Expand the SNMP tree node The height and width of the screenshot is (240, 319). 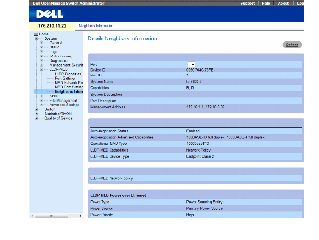[41, 96]
